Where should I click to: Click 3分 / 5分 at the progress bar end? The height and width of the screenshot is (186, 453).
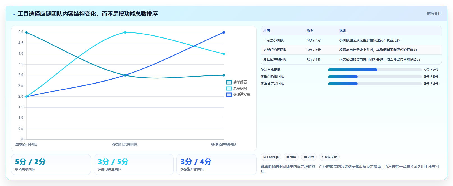pyautogui.click(x=431, y=77)
